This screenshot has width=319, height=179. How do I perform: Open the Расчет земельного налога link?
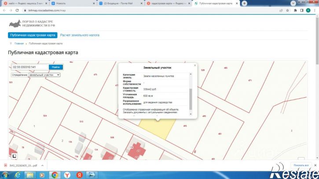pos(80,35)
